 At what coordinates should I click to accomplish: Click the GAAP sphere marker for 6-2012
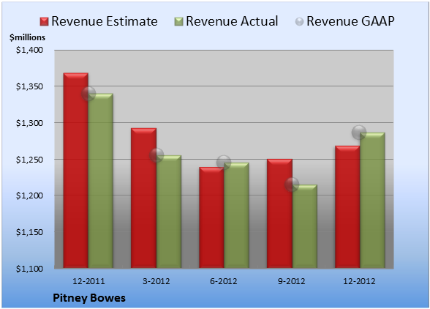tap(224, 163)
